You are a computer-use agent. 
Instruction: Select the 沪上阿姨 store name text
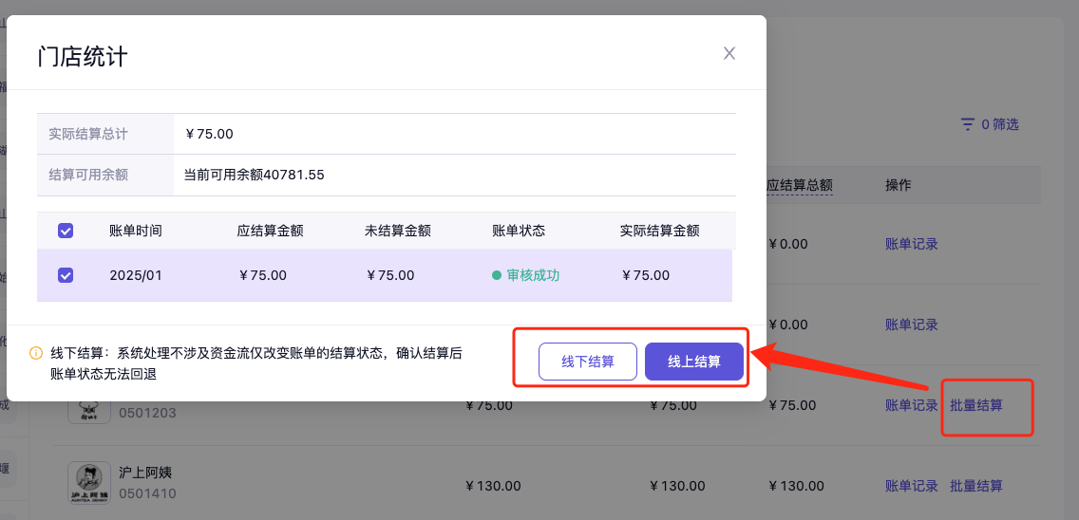pyautogui.click(x=145, y=473)
